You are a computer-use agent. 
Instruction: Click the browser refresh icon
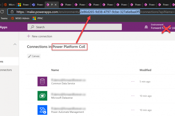point(2,12)
